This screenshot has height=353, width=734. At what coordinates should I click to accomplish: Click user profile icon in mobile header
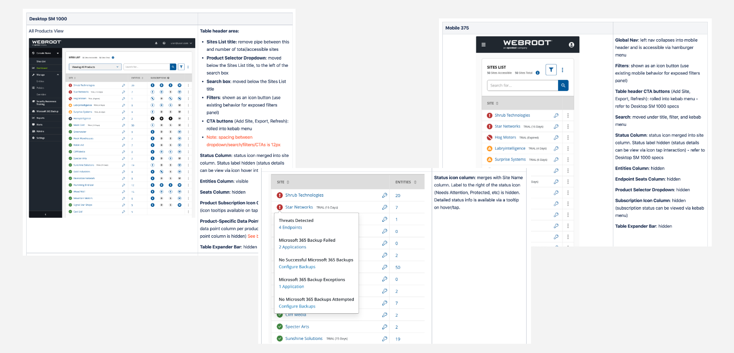click(x=571, y=45)
